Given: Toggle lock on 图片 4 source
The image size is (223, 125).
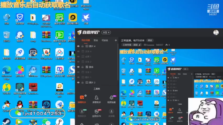Looking at the screenshot, I should (x=83, y=46).
